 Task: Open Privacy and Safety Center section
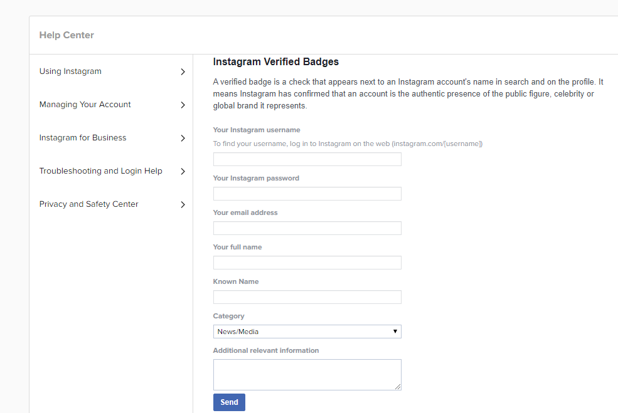tap(88, 204)
